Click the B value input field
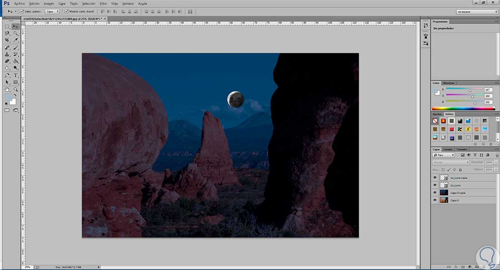Viewport: 500px width, 270px height. pyautogui.click(x=488, y=102)
